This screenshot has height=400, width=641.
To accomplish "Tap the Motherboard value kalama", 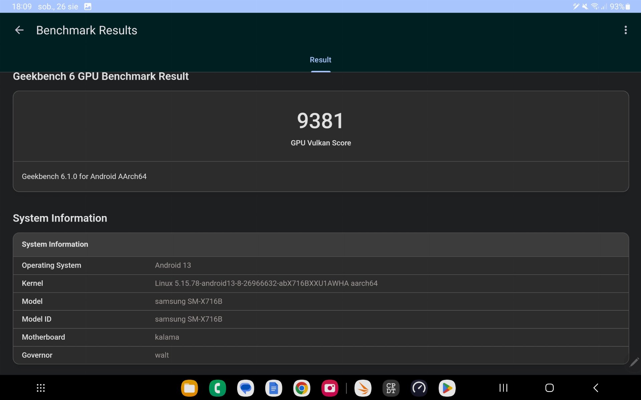I will pos(167,337).
